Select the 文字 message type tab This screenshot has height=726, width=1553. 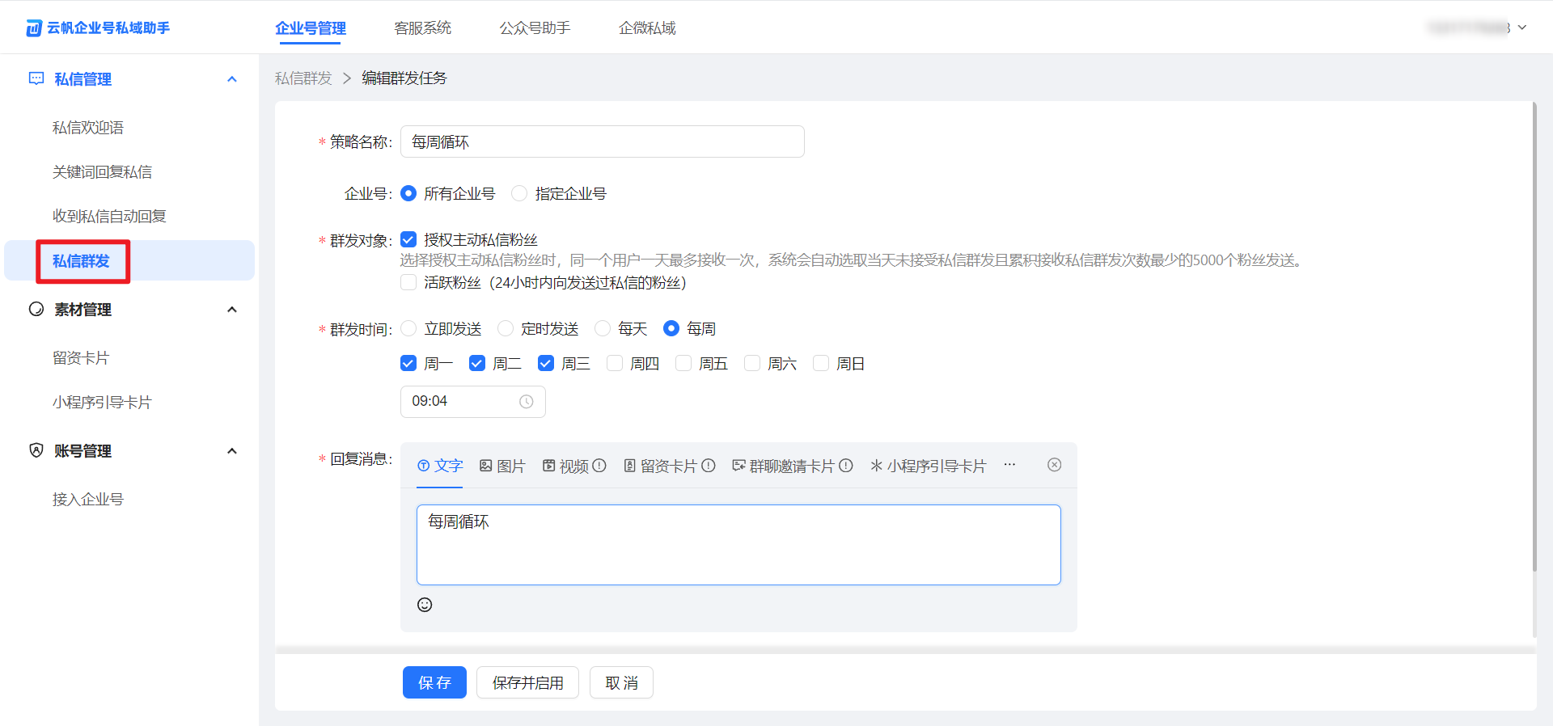click(x=440, y=466)
